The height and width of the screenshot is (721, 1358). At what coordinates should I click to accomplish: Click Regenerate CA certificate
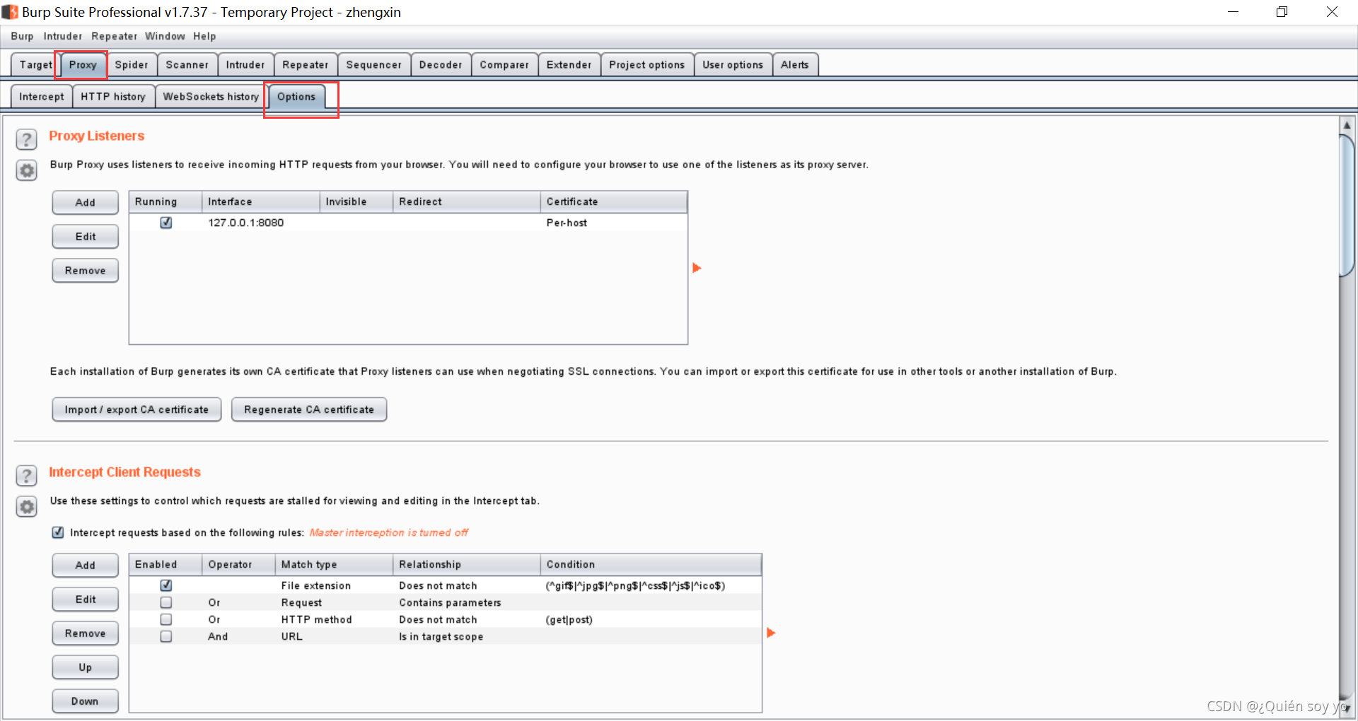pos(309,409)
